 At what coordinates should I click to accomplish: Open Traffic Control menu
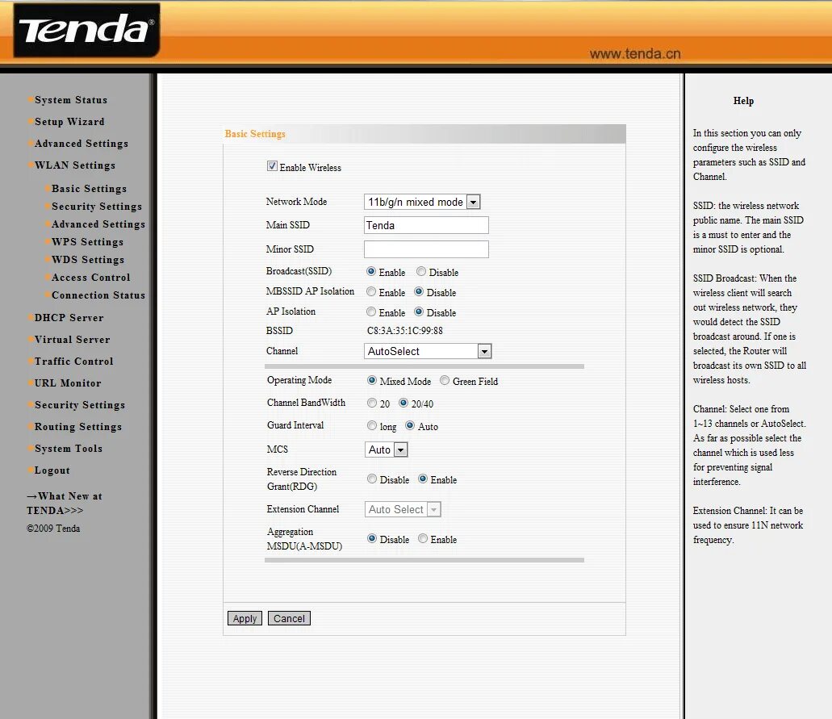tap(73, 361)
